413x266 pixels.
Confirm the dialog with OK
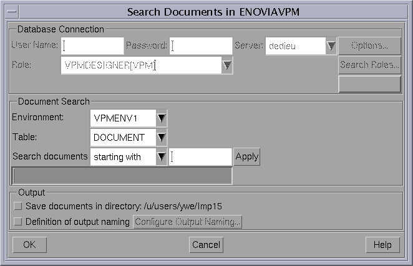pyautogui.click(x=29, y=245)
